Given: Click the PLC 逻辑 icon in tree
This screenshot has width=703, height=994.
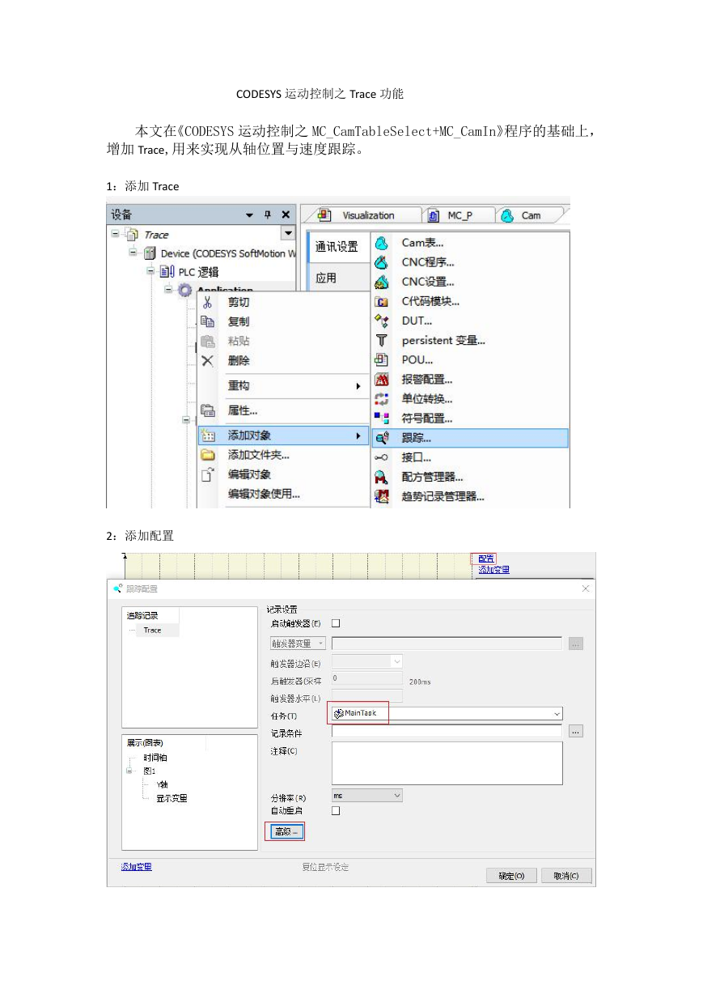Looking at the screenshot, I should click(x=167, y=271).
